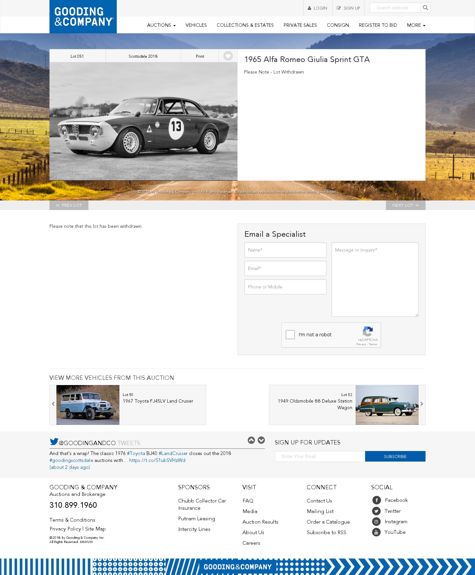The image size is (475, 575).
Task: Expand the Auctions dropdown menu
Action: [x=161, y=25]
